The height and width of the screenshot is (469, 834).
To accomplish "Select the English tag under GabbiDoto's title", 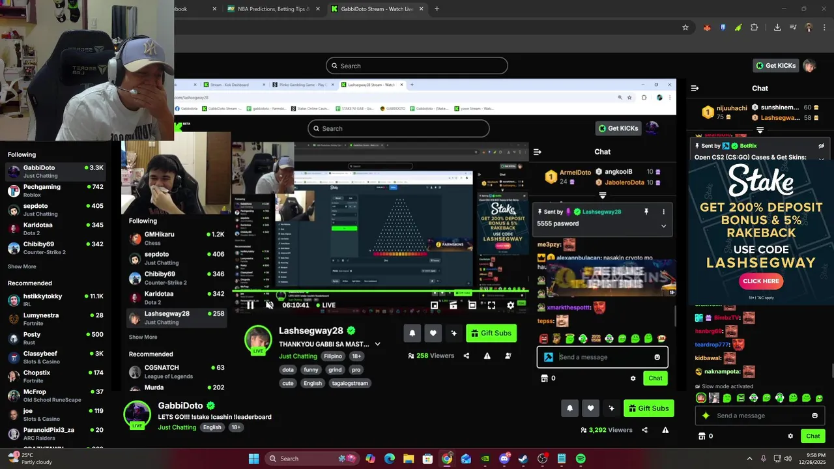I will click(212, 427).
